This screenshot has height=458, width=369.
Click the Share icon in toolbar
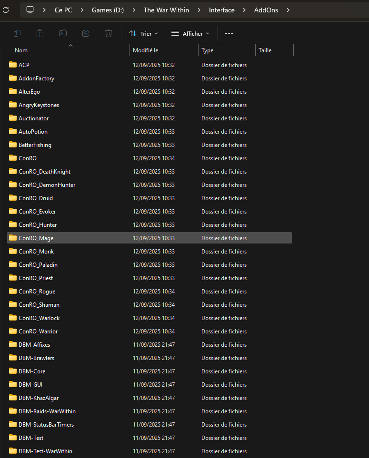(86, 33)
